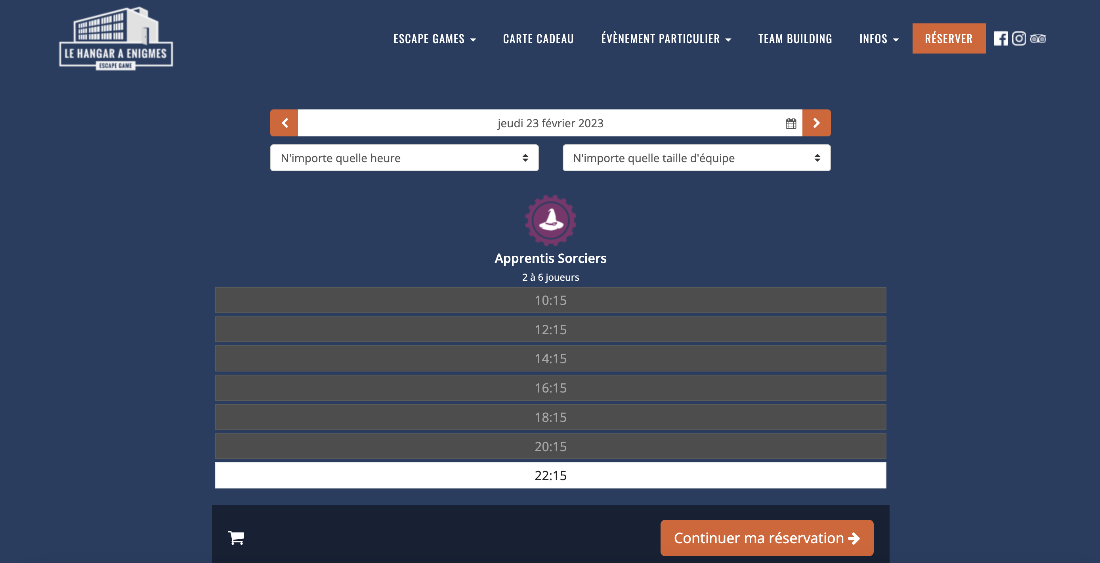Open the TripAdvisor icon
Viewport: 1100px width, 563px height.
1038,39
